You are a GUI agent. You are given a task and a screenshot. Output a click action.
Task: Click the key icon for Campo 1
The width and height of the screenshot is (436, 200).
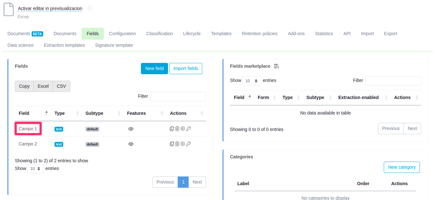click(x=188, y=129)
